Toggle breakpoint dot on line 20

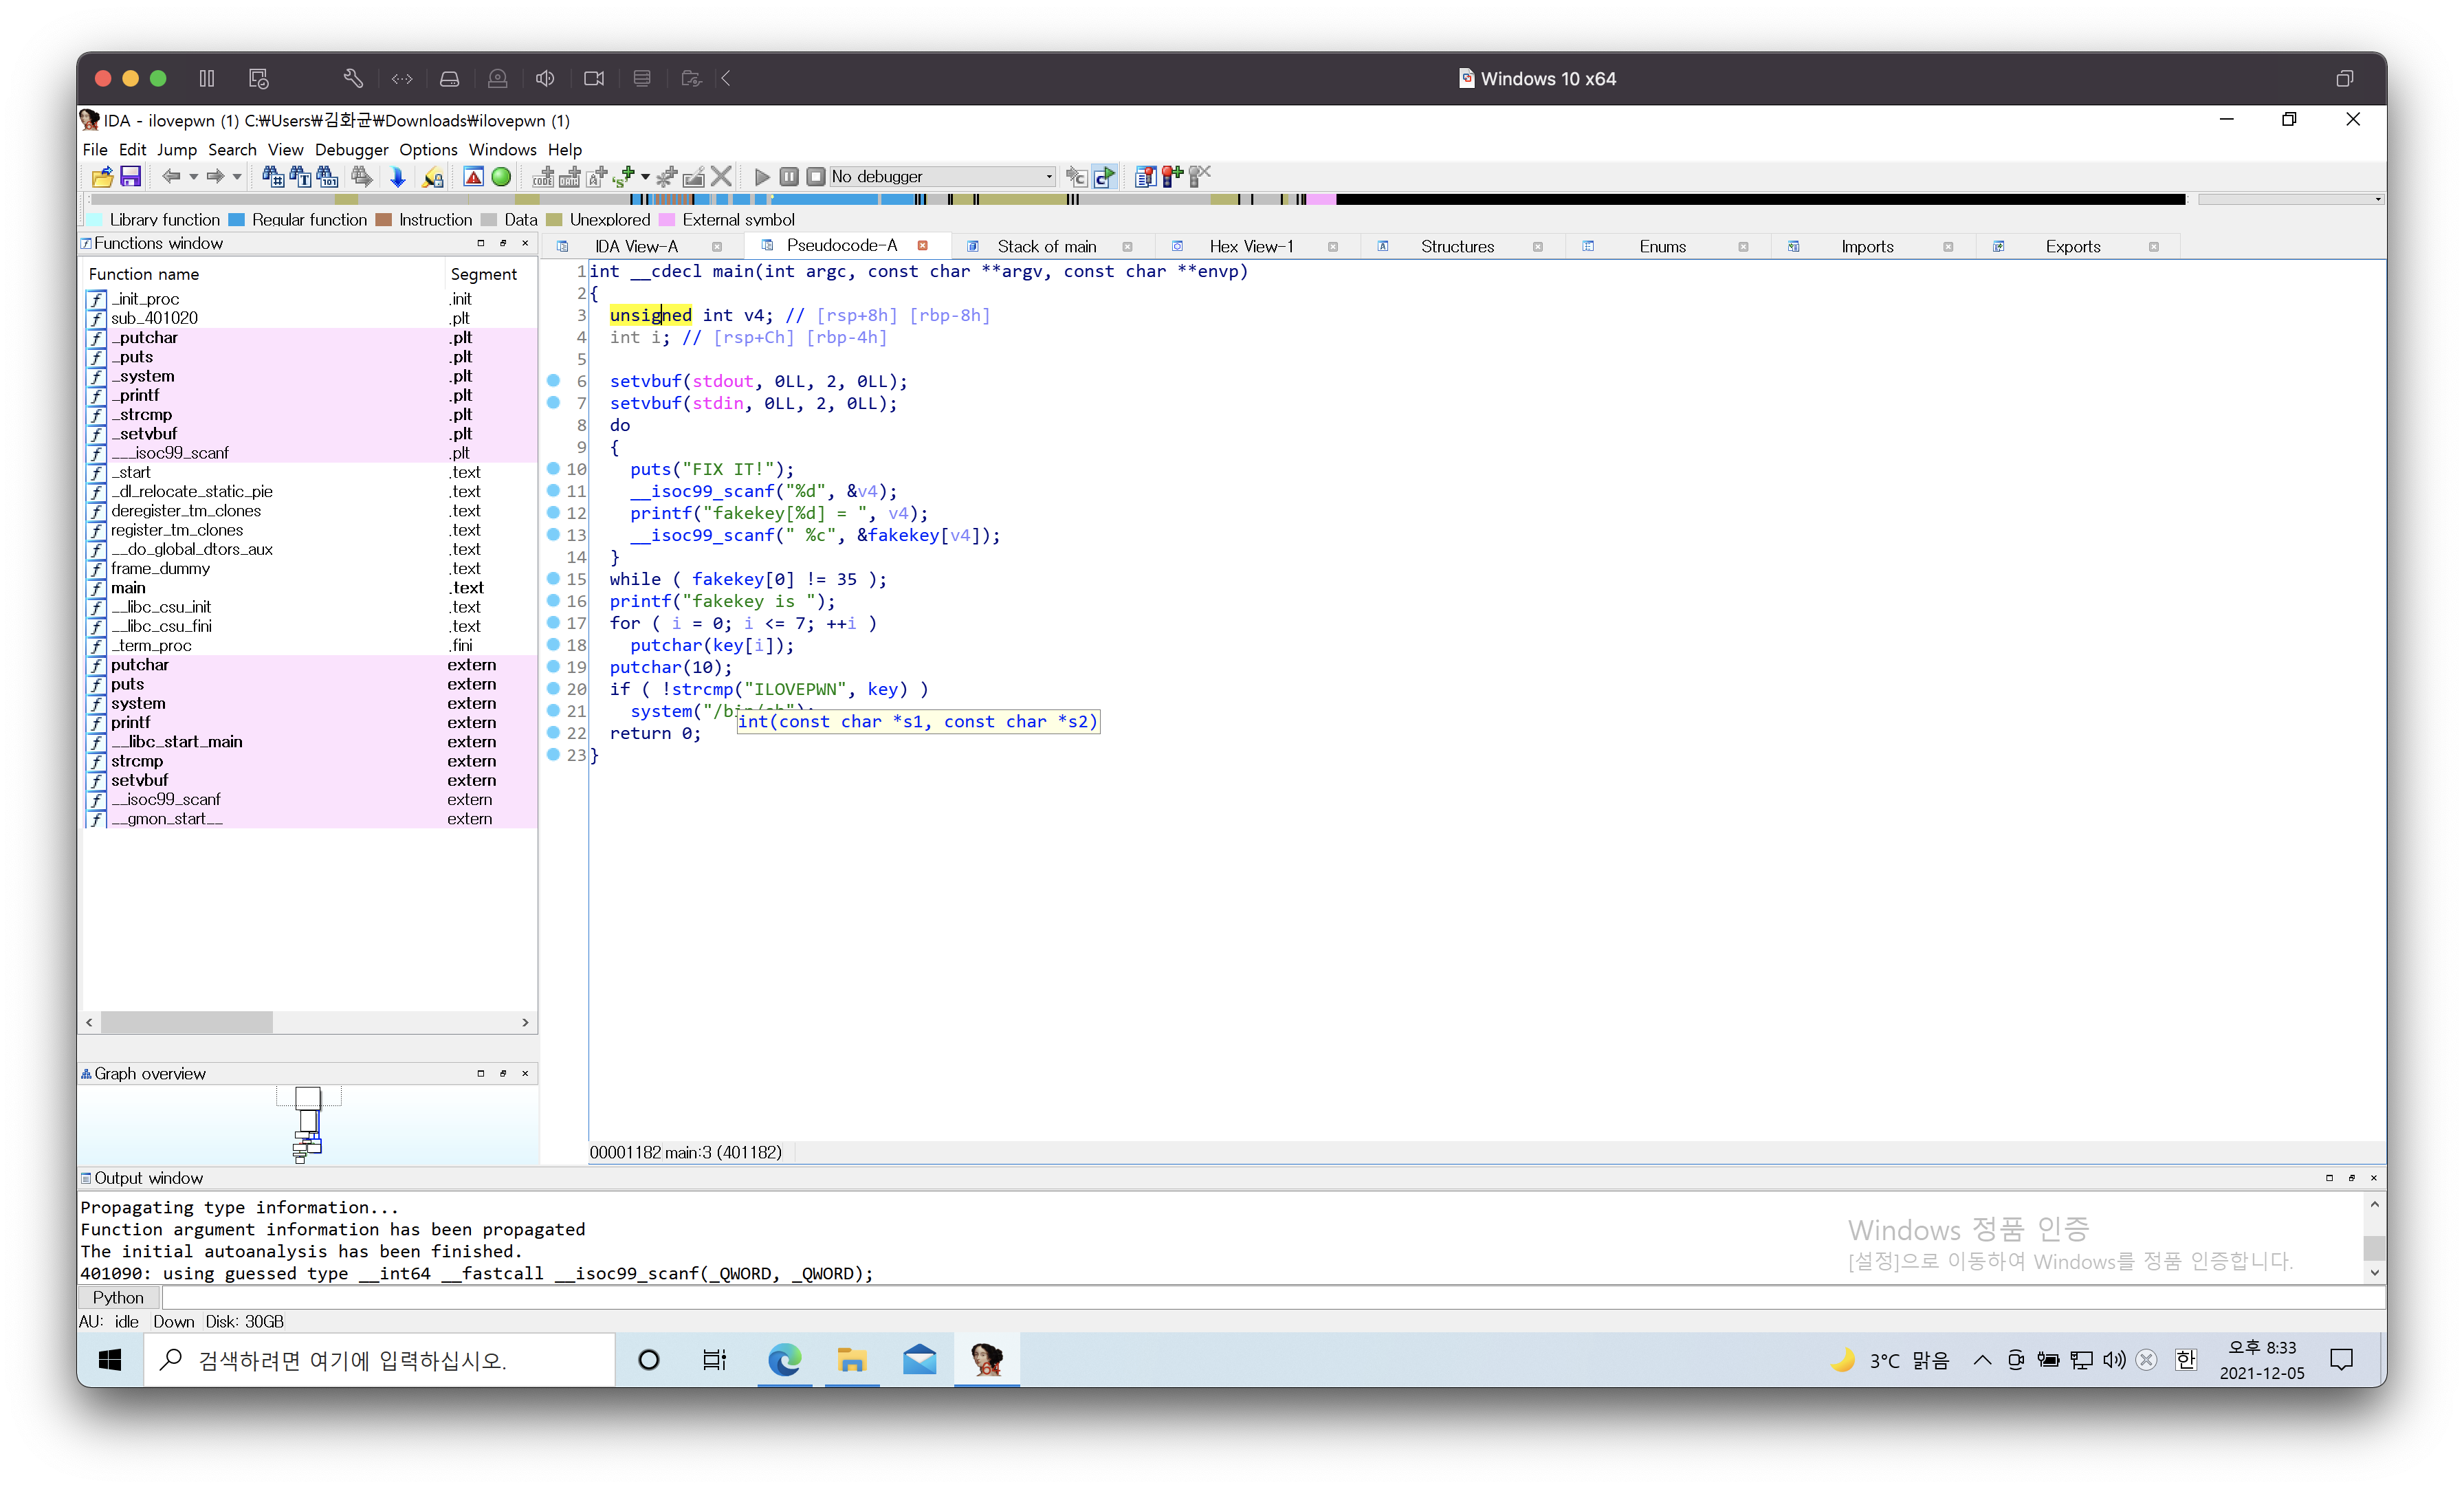click(553, 689)
